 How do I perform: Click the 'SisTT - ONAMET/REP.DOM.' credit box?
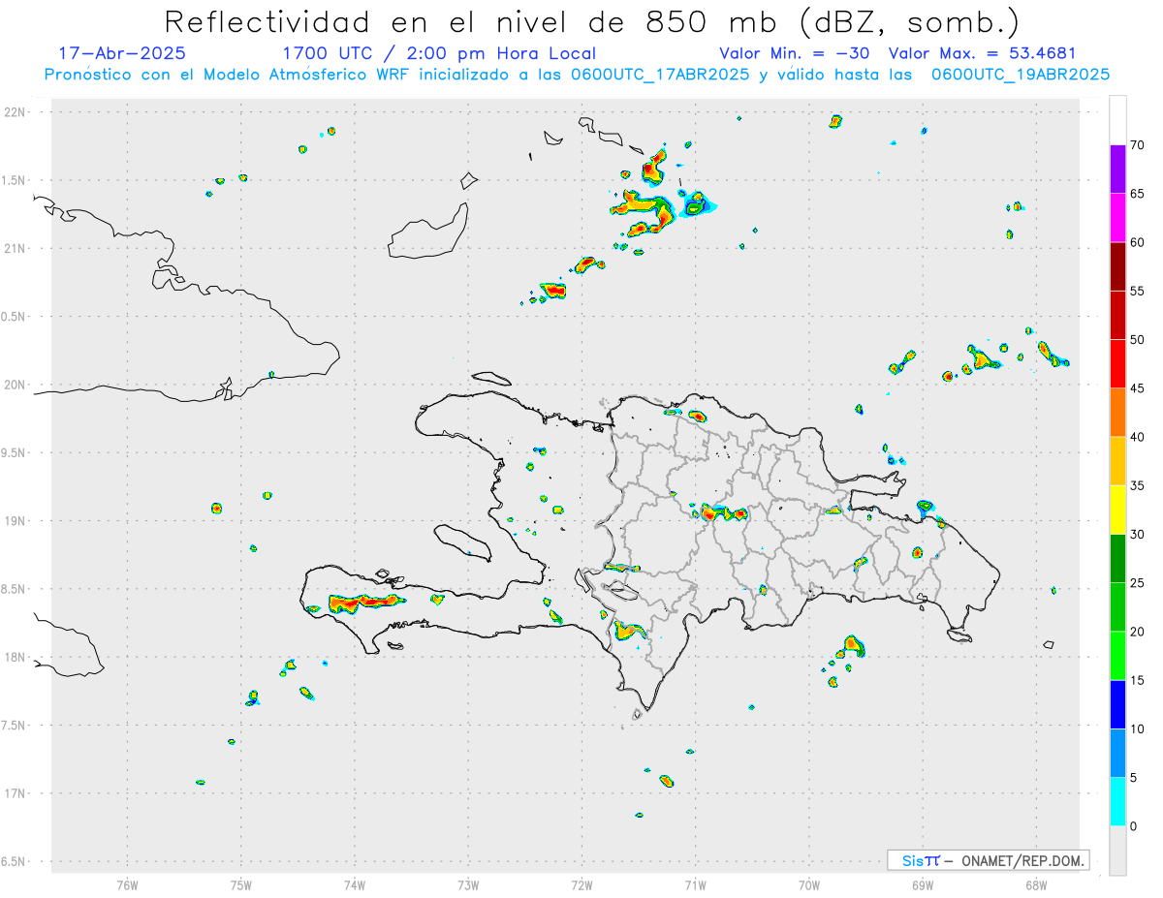(988, 860)
